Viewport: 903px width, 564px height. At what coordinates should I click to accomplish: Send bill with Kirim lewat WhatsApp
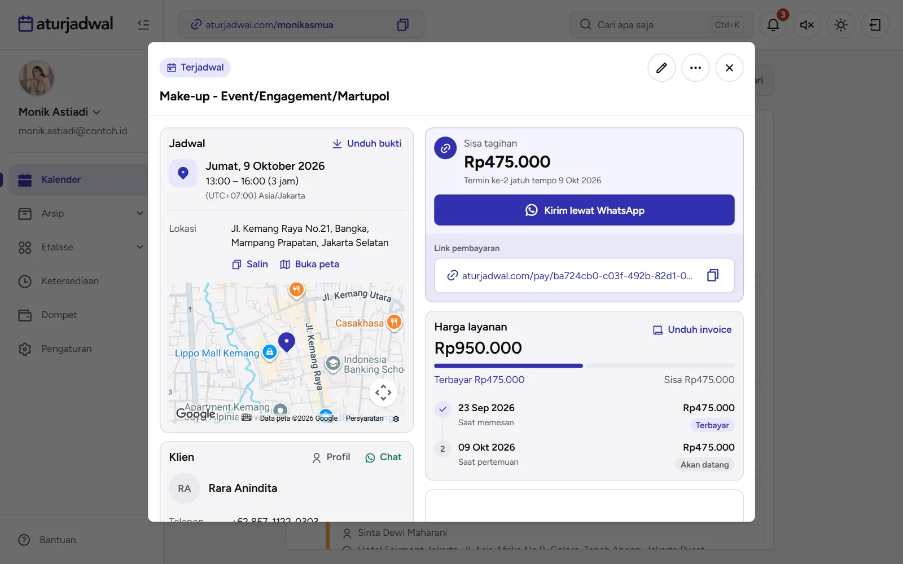[x=584, y=210]
